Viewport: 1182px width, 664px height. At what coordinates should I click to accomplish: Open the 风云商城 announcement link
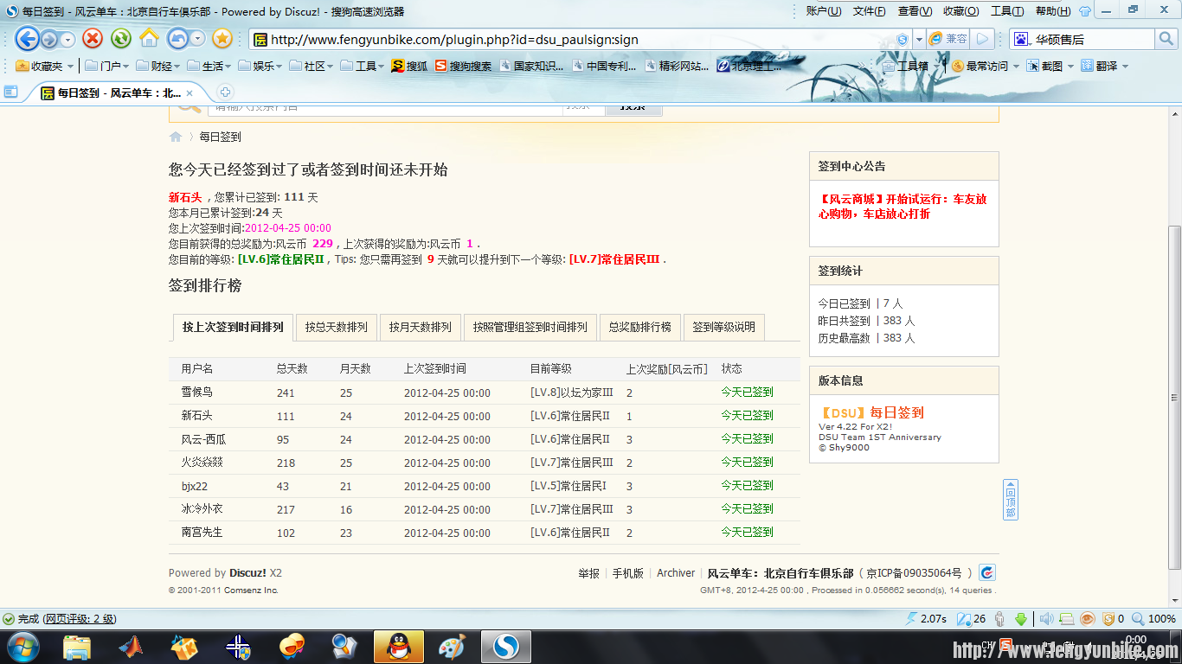[903, 206]
